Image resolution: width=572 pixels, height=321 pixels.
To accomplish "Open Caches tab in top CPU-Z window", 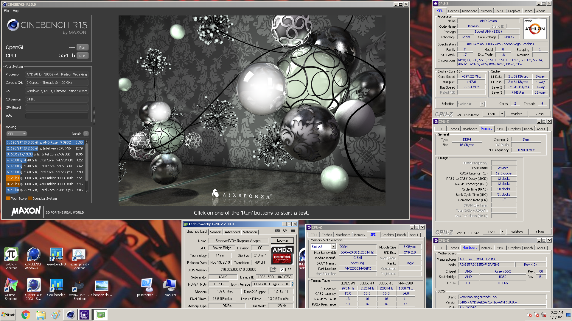I will coord(453,11).
